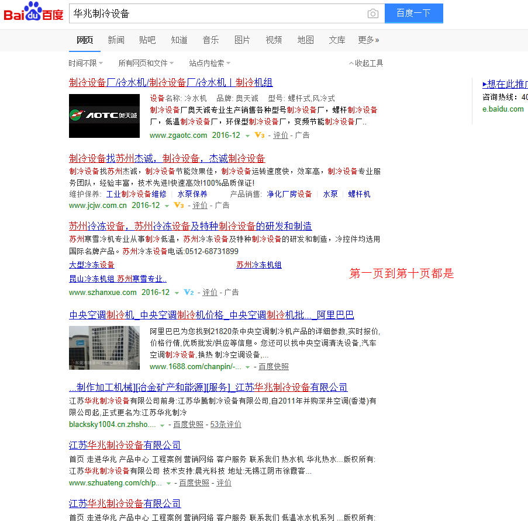Switch to the 新闻 tab
This screenshot has height=521, width=528.
point(116,40)
